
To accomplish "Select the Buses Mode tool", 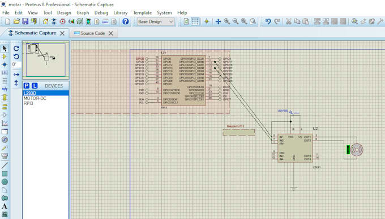I will (5, 89).
